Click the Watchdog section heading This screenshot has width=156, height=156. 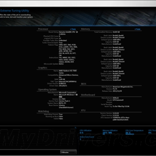[43, 111]
